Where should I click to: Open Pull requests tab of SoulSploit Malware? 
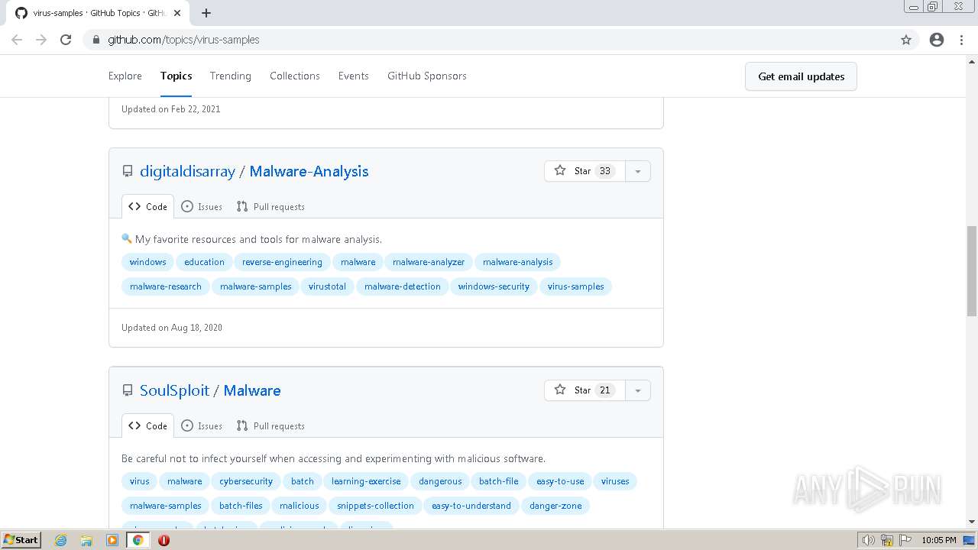tap(270, 425)
